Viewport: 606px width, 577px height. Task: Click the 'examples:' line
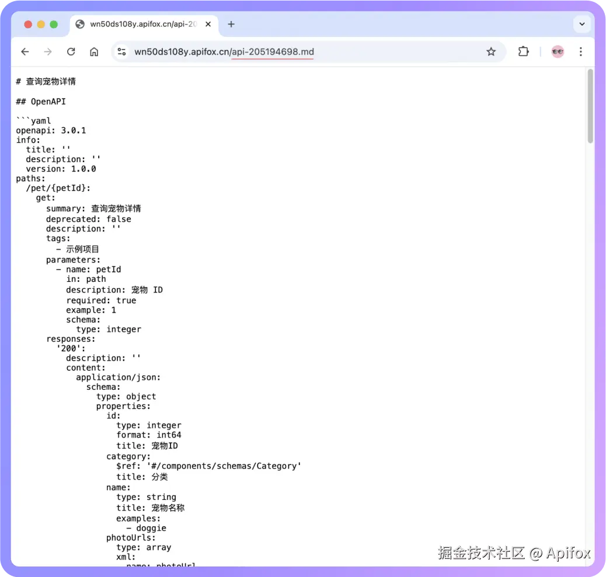tap(138, 518)
